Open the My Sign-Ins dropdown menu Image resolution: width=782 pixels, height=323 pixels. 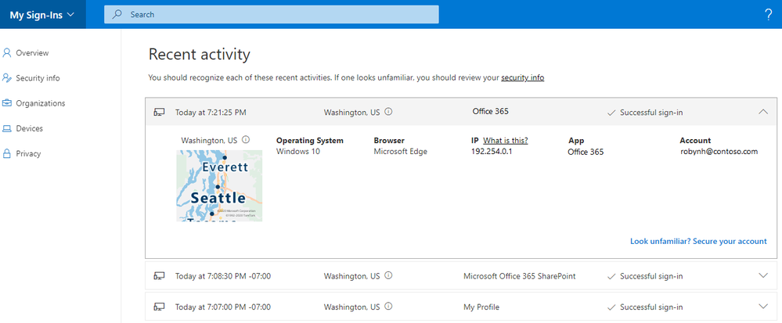(x=42, y=14)
